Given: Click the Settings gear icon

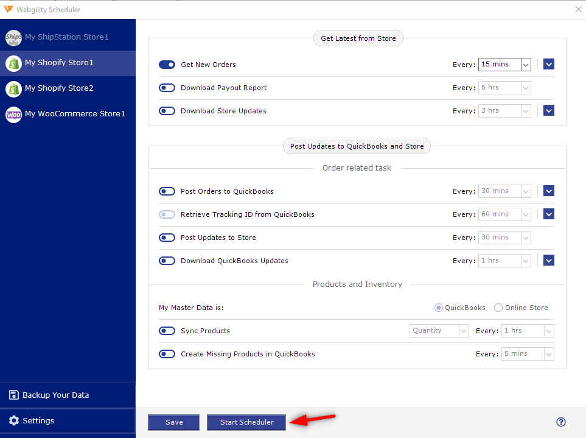Looking at the screenshot, I should point(14,420).
